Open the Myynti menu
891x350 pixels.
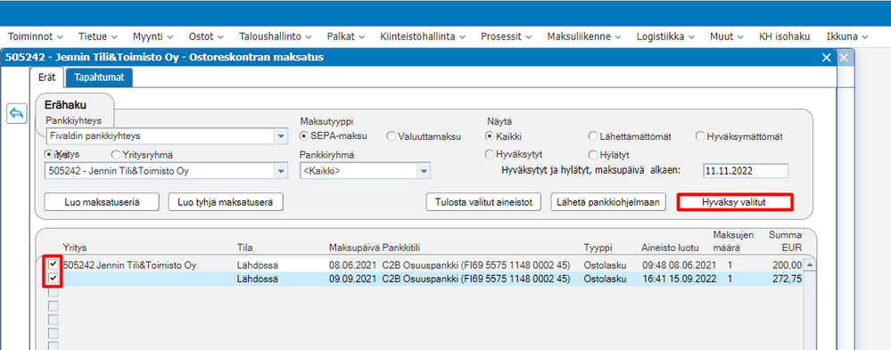click(153, 37)
